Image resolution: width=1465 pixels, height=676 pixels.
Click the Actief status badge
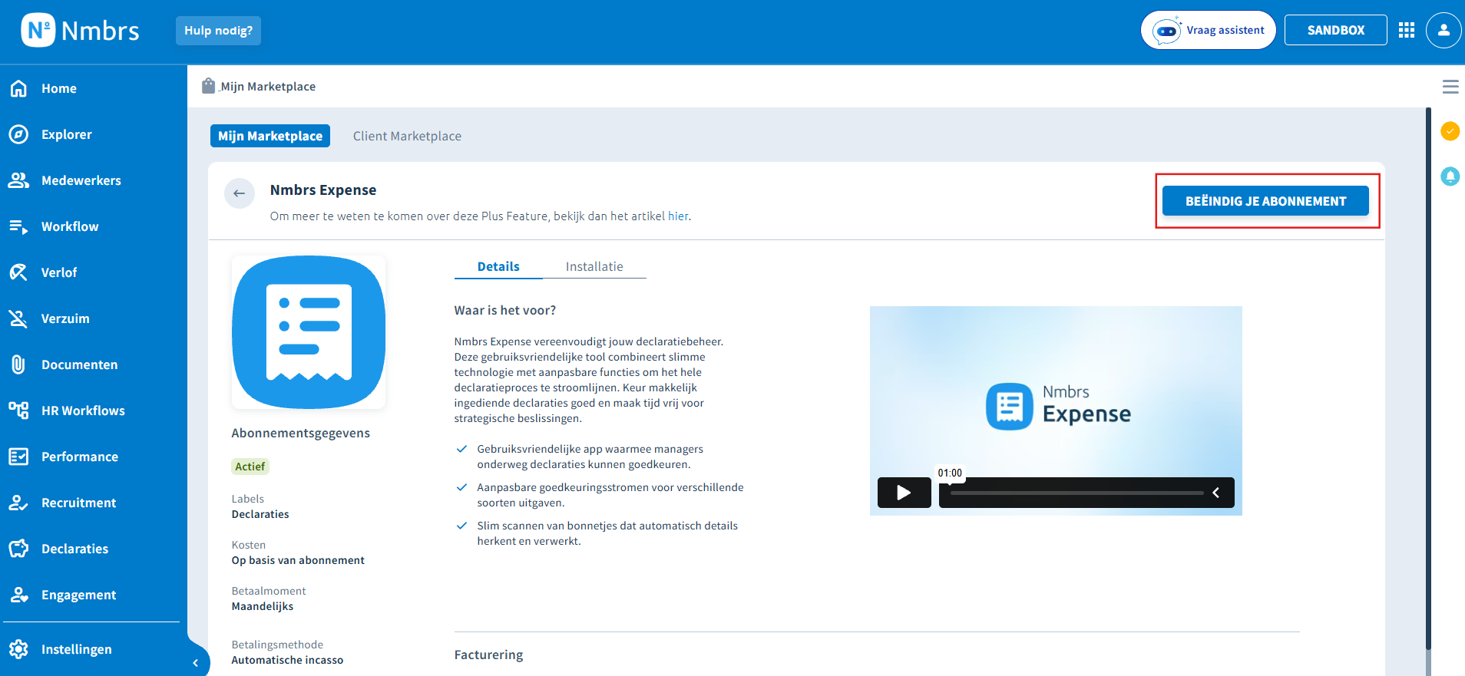[x=250, y=467]
